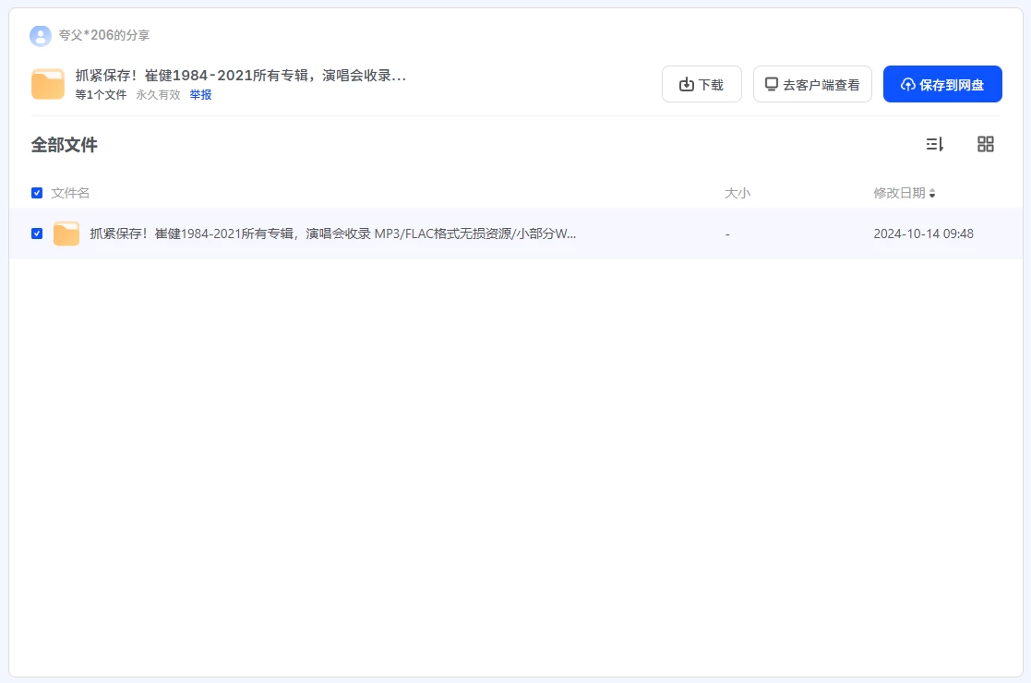The image size is (1031, 683).
Task: Save the share with 保存到网盘 button
Action: (941, 85)
